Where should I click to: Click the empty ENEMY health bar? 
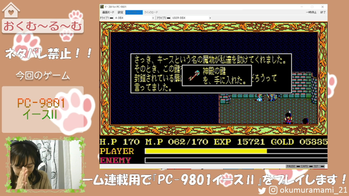tap(236, 160)
